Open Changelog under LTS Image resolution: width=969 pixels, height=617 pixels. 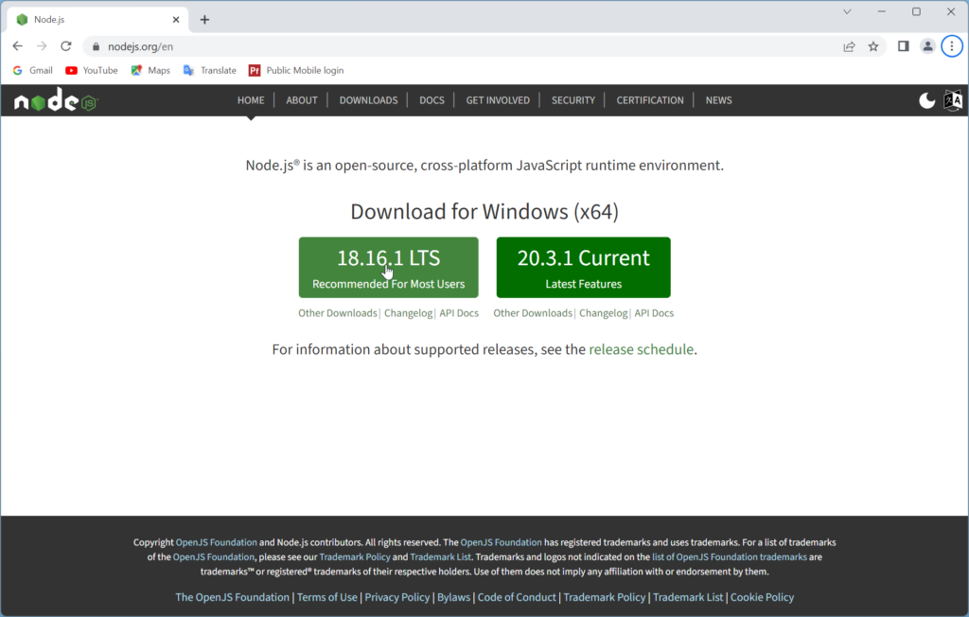pyautogui.click(x=409, y=313)
